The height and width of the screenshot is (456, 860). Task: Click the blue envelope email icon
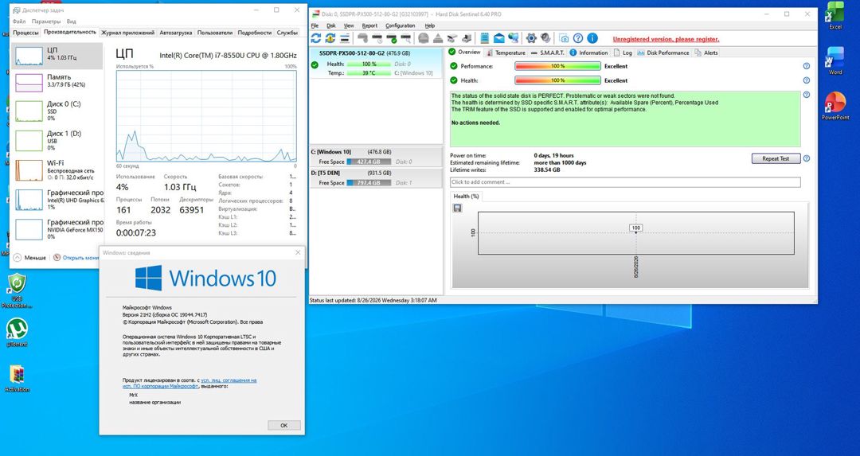498,38
